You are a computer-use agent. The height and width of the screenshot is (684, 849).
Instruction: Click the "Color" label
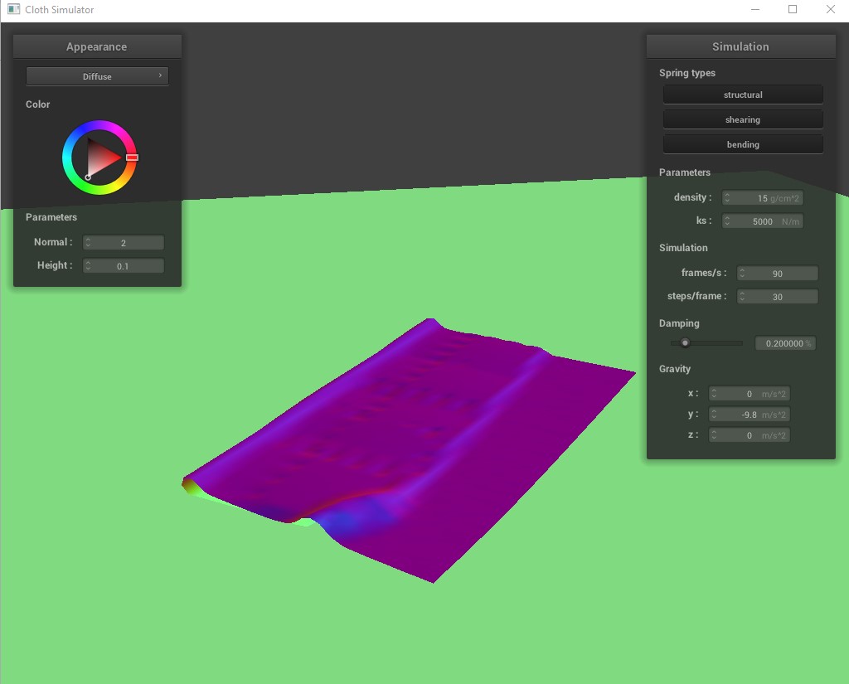[x=38, y=104]
